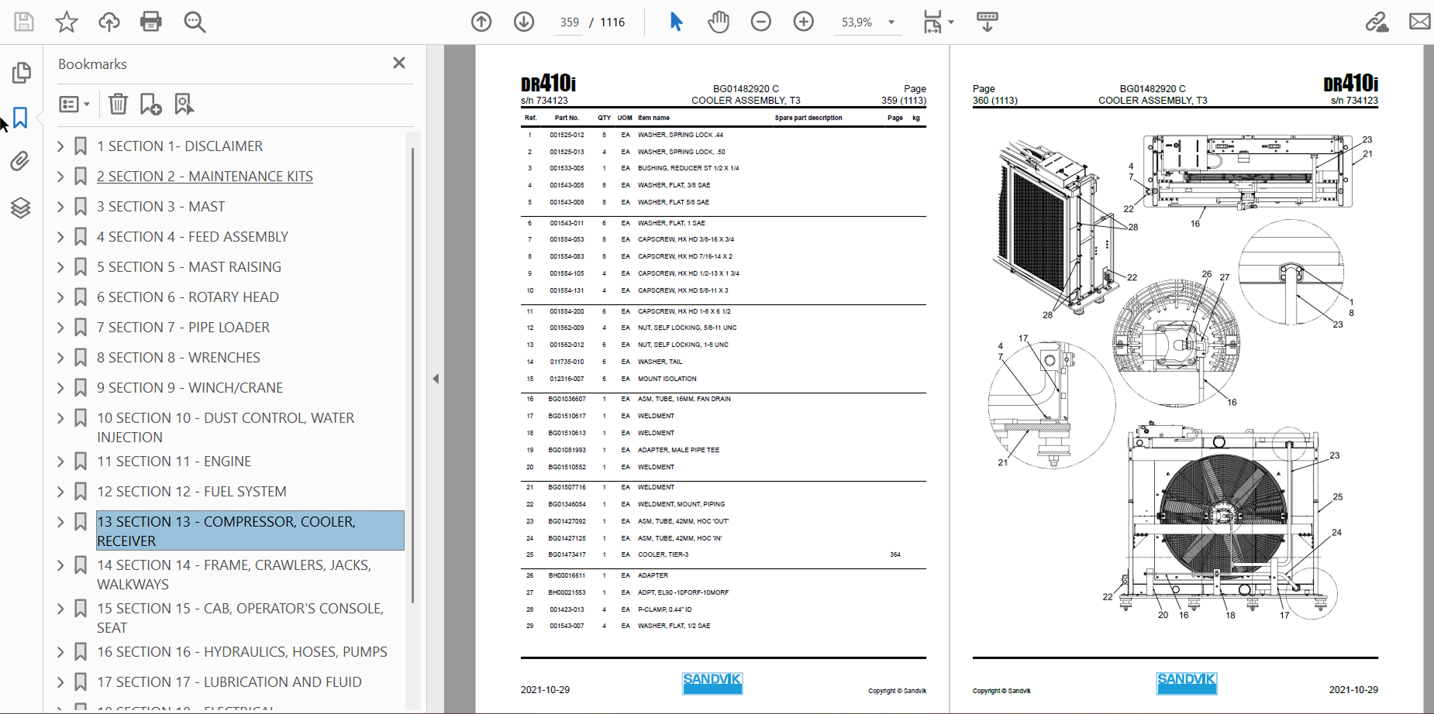Expand Section 4 Feed Assembly bookmark
The width and height of the screenshot is (1434, 714).
point(60,236)
